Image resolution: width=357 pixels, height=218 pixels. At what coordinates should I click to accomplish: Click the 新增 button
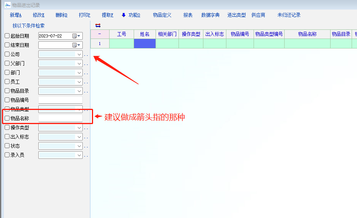(16, 15)
